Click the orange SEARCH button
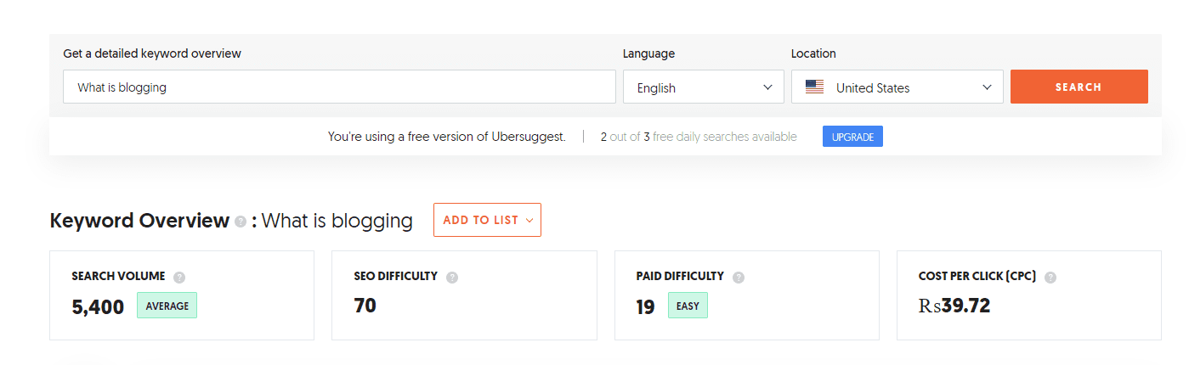The image size is (1189, 365). click(x=1079, y=87)
